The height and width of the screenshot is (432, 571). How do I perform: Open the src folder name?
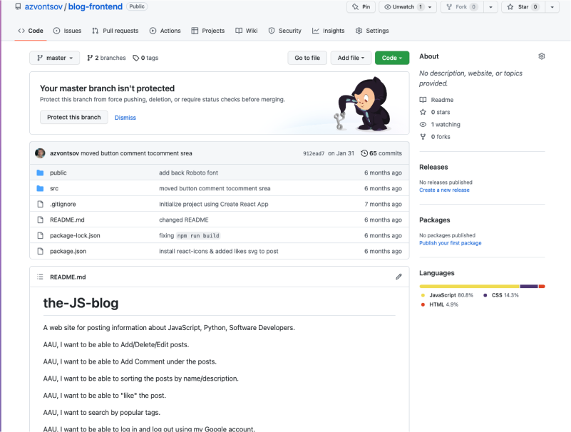pyautogui.click(x=54, y=188)
